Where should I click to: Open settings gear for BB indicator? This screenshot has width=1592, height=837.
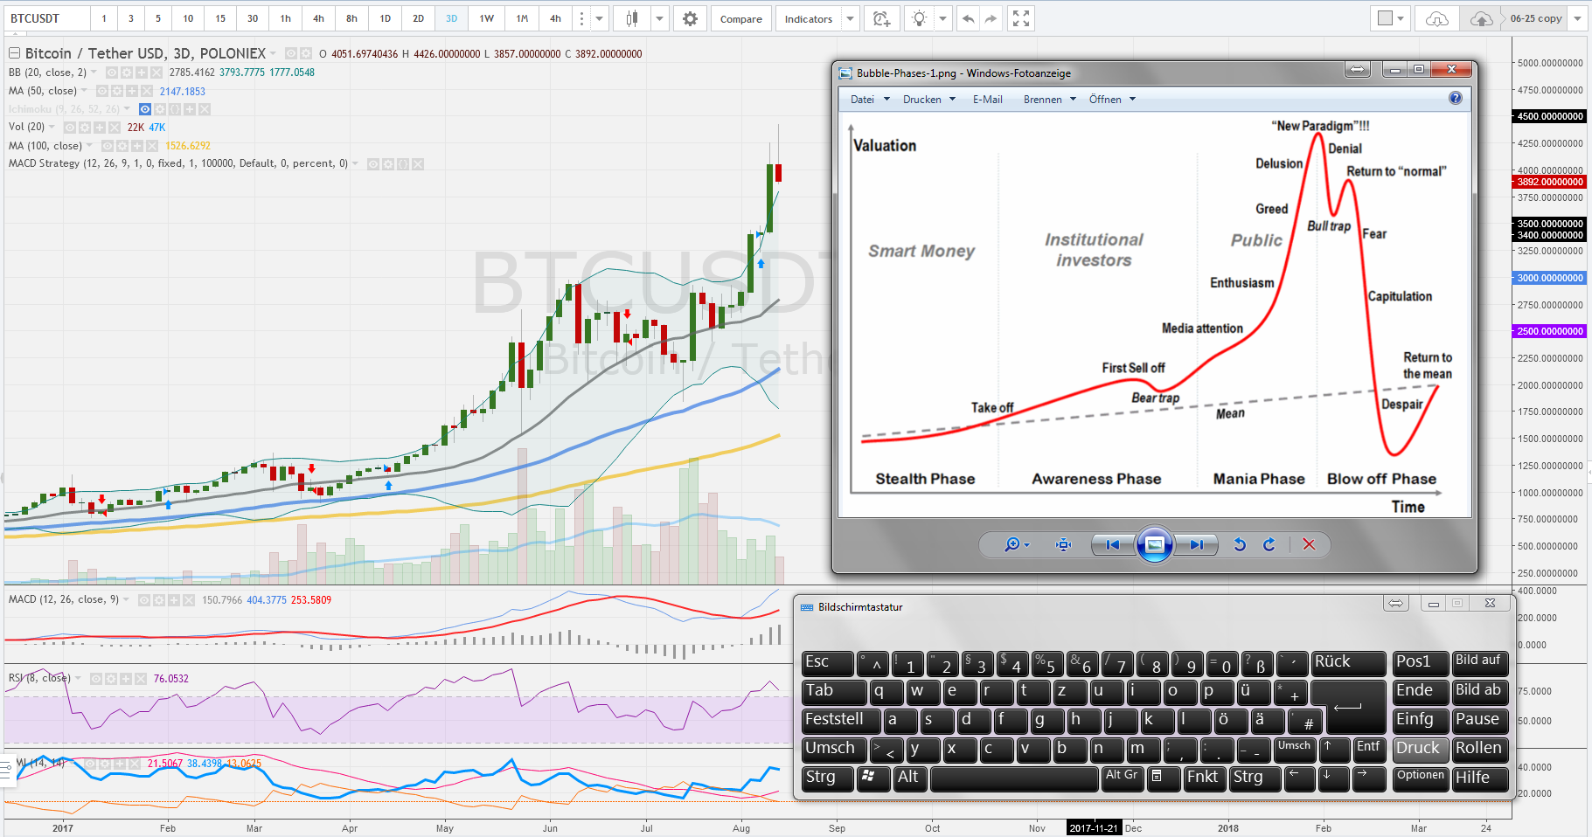127,73
